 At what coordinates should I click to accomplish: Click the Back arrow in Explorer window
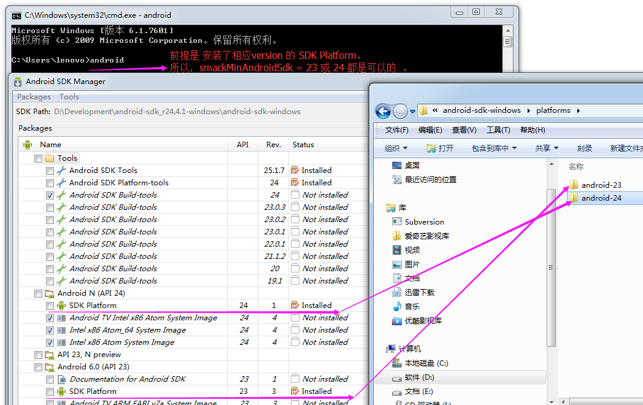[x=383, y=111]
